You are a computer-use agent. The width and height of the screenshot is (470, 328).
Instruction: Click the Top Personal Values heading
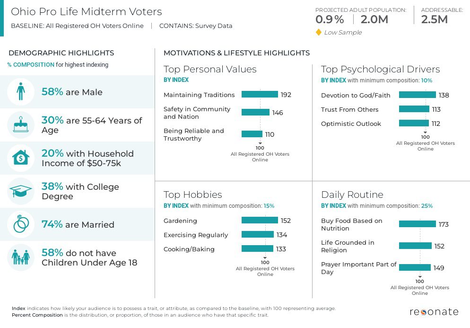click(210, 69)
